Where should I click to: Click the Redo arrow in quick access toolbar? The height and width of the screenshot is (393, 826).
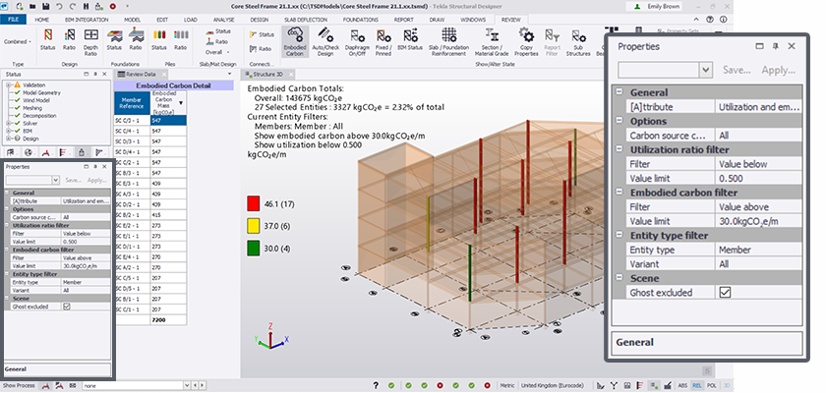click(72, 6)
